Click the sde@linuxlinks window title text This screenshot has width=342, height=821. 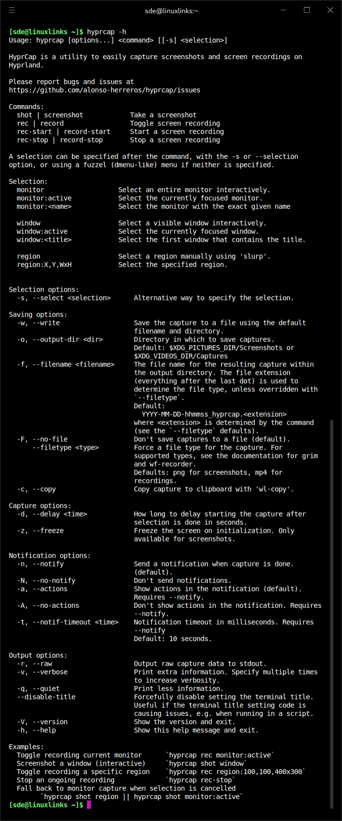coord(171,11)
